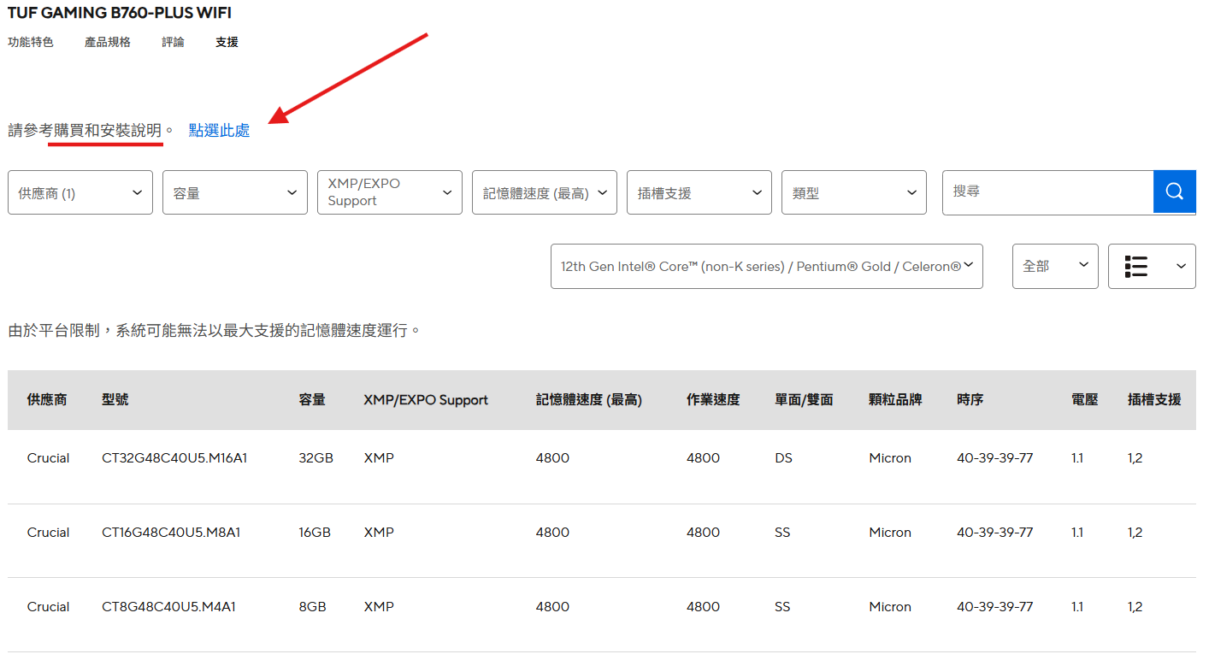Open the XMP/EXPO Support filter dropdown
This screenshot has height=660, width=1209.
pyautogui.click(x=390, y=192)
